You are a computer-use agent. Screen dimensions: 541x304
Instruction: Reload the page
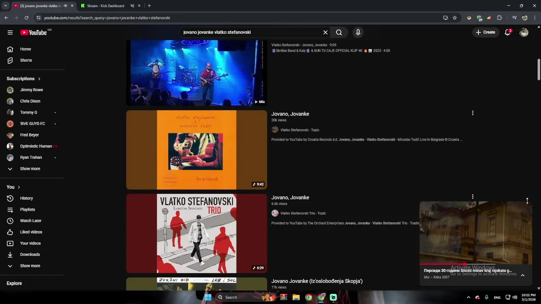pos(26,18)
